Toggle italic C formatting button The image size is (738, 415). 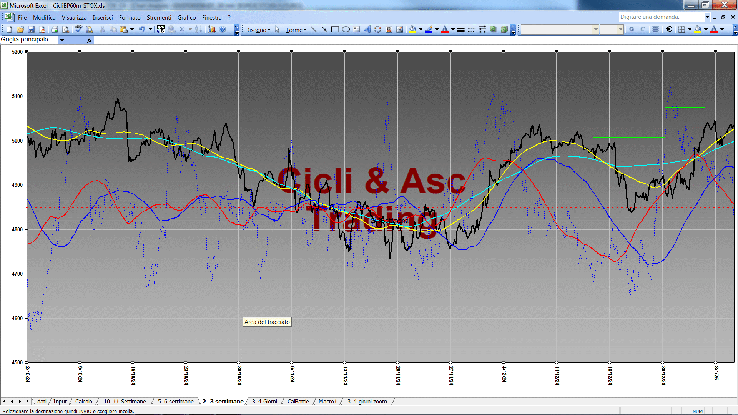point(642,29)
